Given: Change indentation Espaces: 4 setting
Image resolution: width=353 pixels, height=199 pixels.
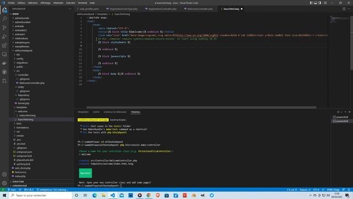Looking at the screenshot, I should (x=305, y=190).
